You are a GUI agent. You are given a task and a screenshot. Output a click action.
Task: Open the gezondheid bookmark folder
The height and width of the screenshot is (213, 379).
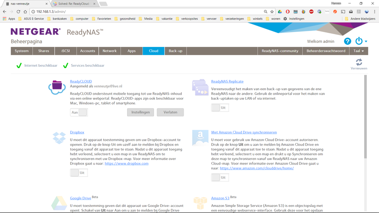[x=125, y=19]
